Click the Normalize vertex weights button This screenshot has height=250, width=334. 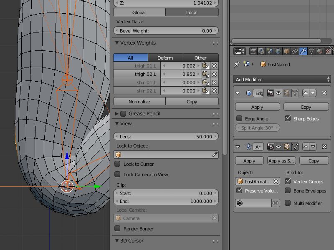[x=140, y=101]
